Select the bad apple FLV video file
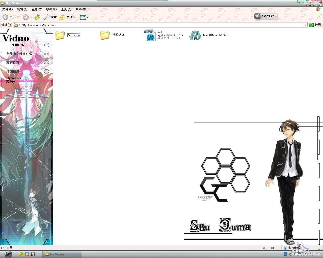Viewport: 323px width, 258px height. [150, 36]
